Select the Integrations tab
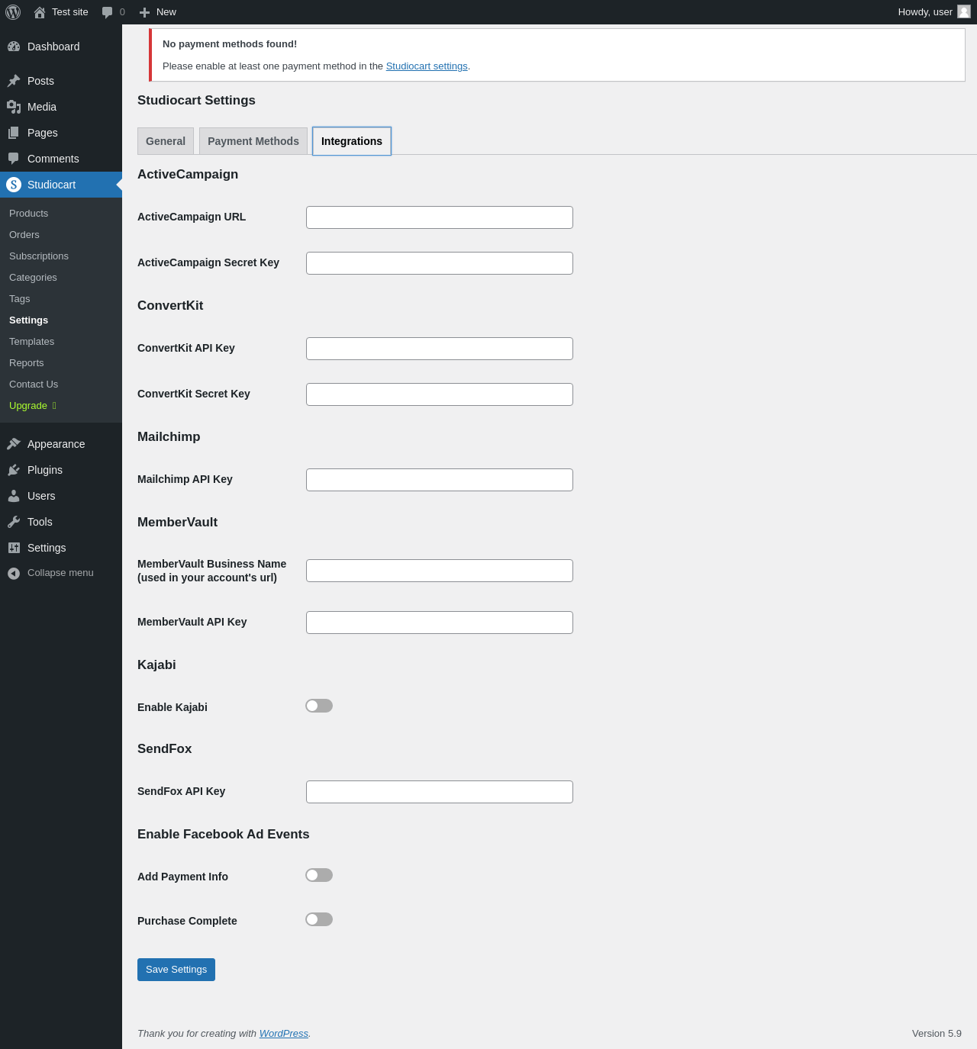 tap(352, 141)
